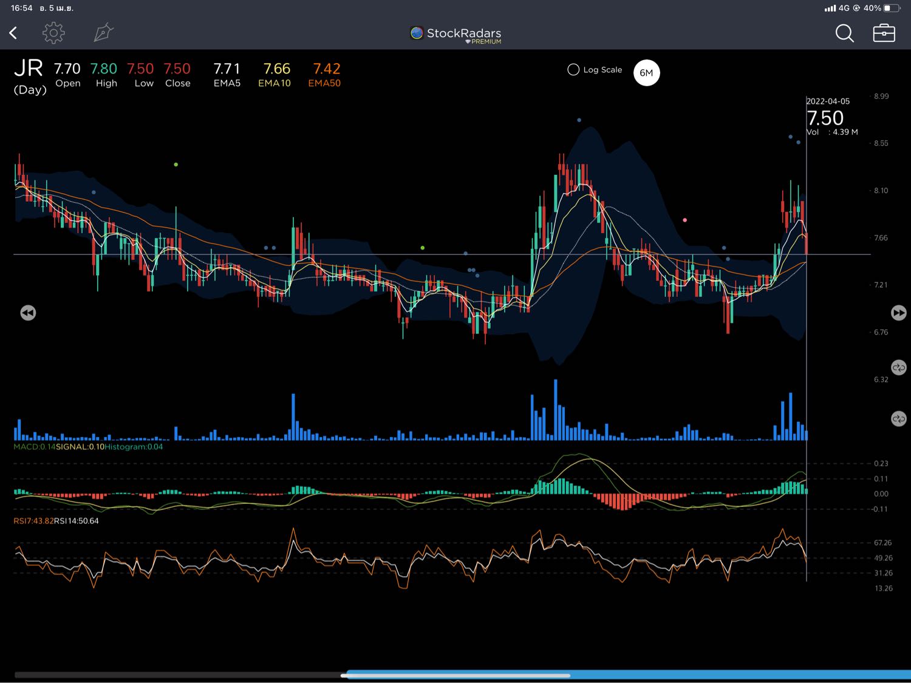Open the stock search magnifier

(x=844, y=33)
